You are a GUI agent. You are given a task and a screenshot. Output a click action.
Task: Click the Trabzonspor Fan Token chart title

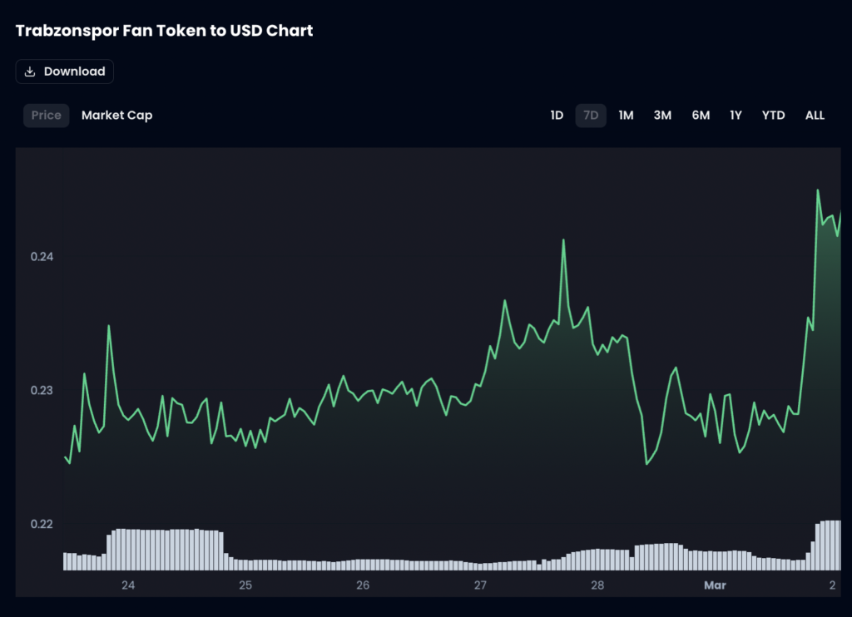[x=164, y=31]
